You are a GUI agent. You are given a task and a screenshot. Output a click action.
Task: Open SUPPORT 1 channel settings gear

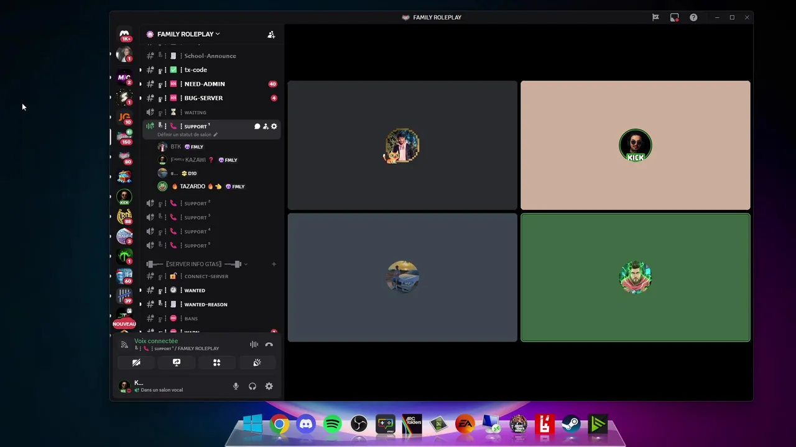pyautogui.click(x=274, y=127)
